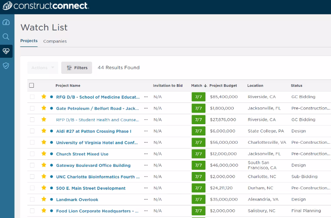The image size is (331, 218).
Task: Unstar the RFQ D/B School of Medicine project
Action: pyautogui.click(x=44, y=97)
